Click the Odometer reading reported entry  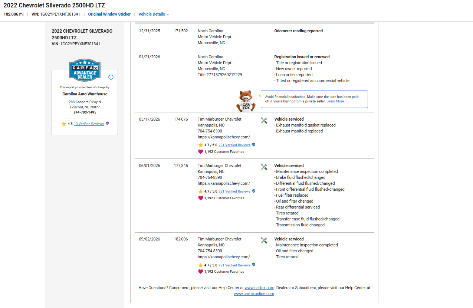pyautogui.click(x=299, y=31)
